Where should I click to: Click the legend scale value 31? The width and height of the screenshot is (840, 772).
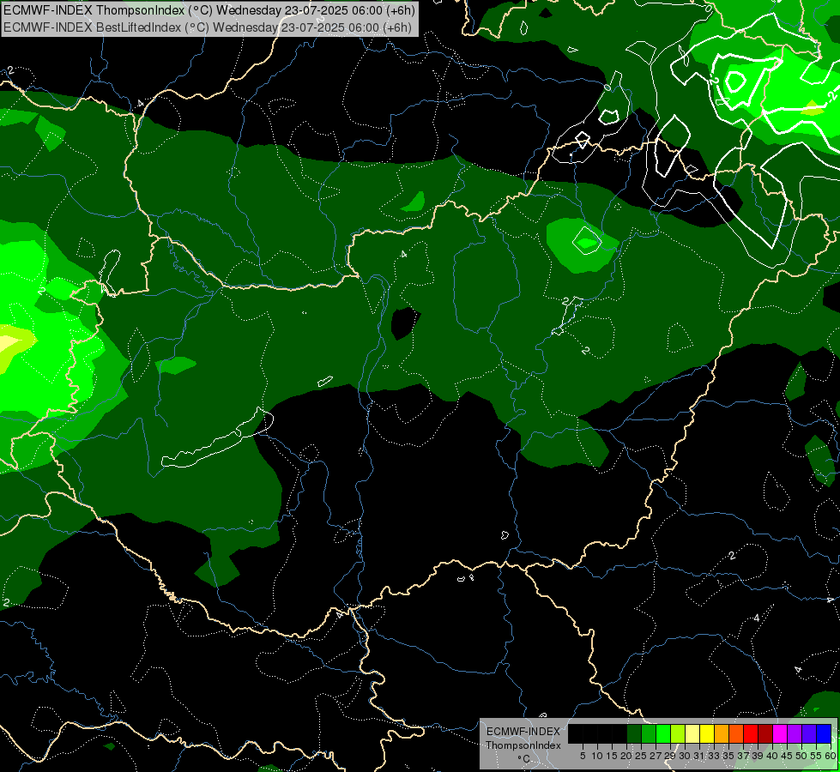699,756
